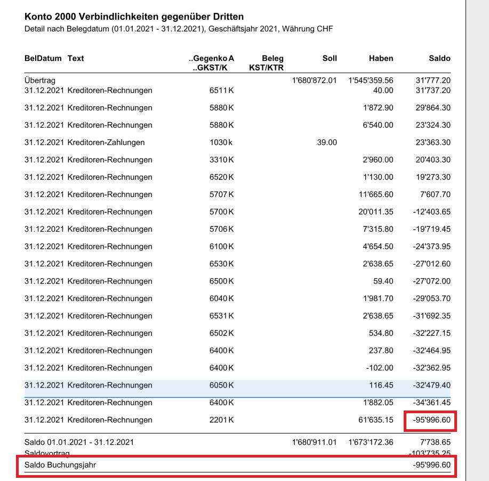Click the Text column header
Screen dimensions: 489x481
[76, 58]
